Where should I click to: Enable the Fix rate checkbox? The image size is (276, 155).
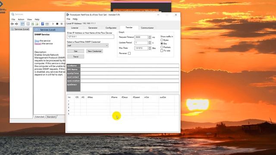(x=162, y=51)
